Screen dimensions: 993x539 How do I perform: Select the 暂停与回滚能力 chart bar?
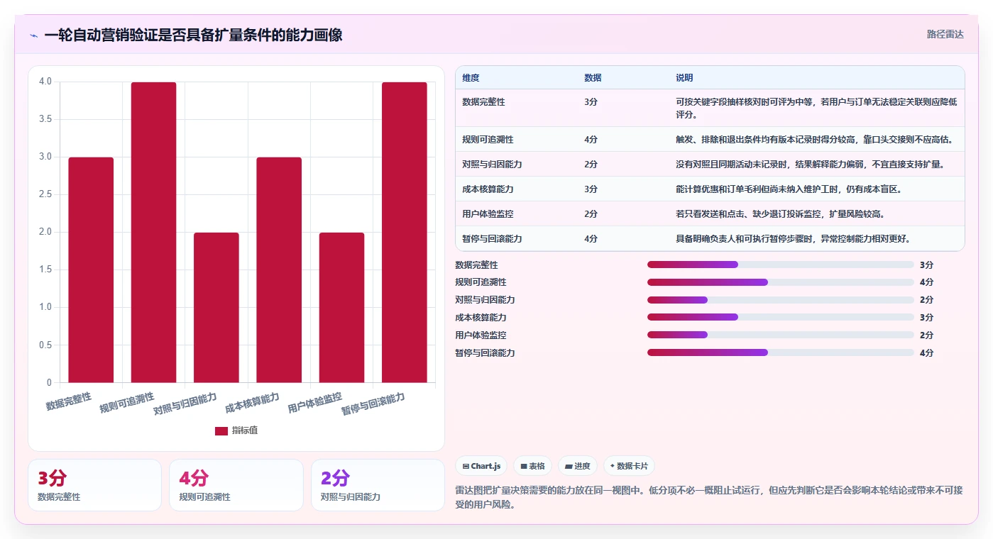point(405,233)
